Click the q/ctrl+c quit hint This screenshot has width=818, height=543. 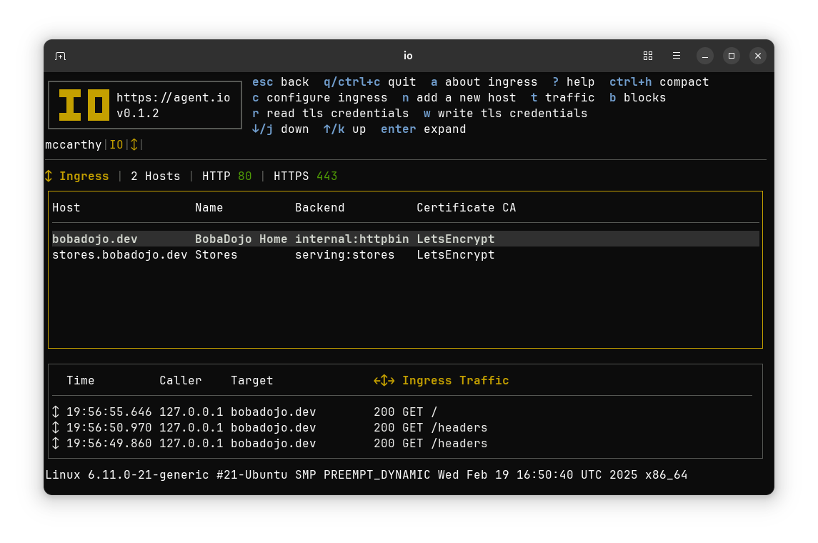[370, 82]
